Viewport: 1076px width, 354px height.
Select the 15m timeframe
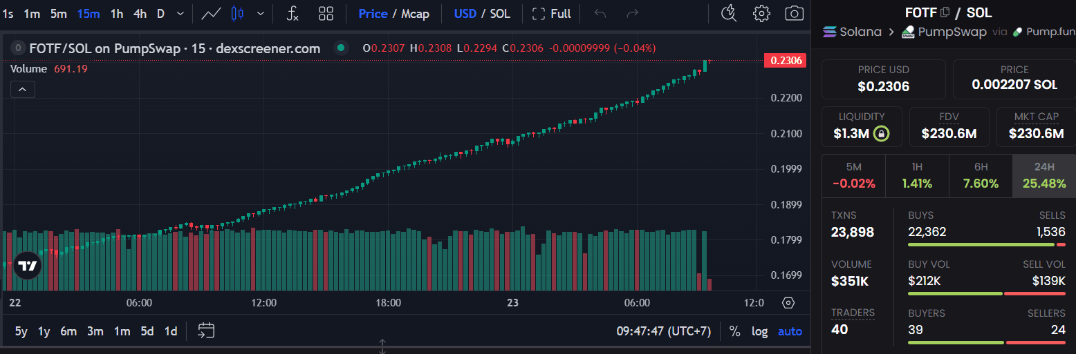(88, 13)
